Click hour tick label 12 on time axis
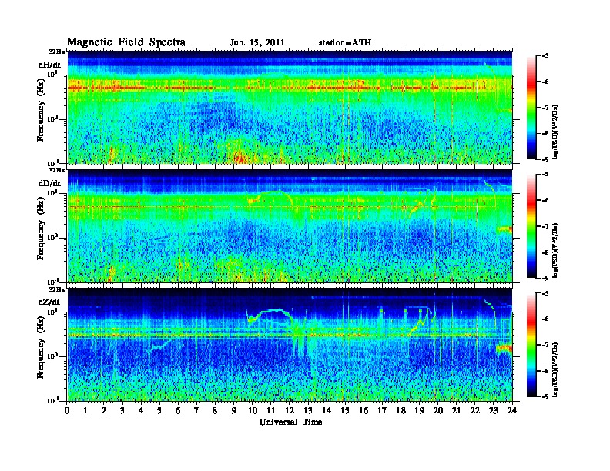 click(290, 410)
